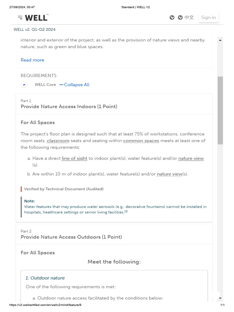Click the scrollbar up arrow
Screen dimensions: 234x312
tap(220, 40)
